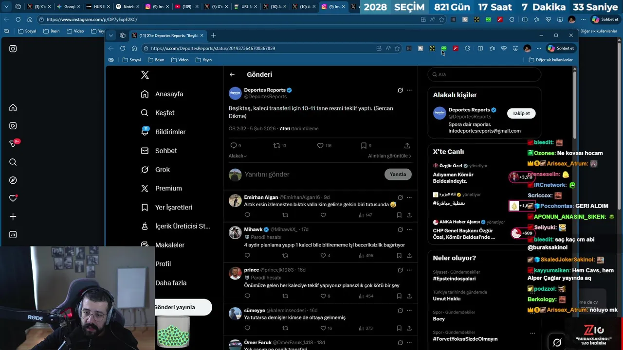Like prince's reply

[323, 296]
